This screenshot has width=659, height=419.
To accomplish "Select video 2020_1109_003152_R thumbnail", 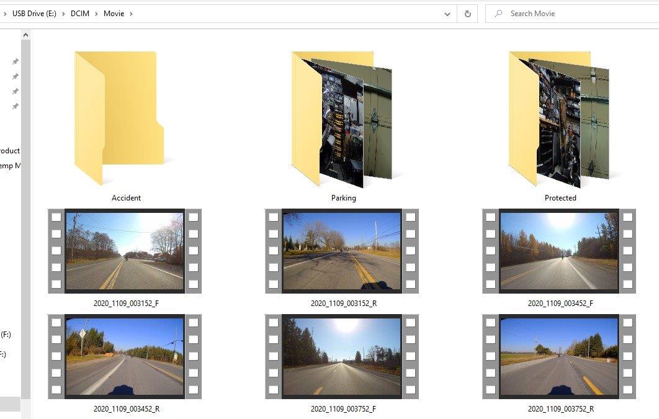I will pos(342,251).
